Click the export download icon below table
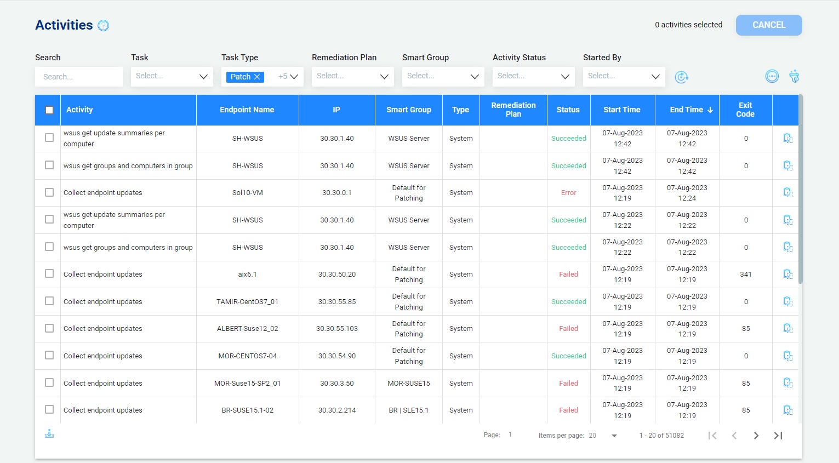This screenshot has height=463, width=839. coord(49,434)
